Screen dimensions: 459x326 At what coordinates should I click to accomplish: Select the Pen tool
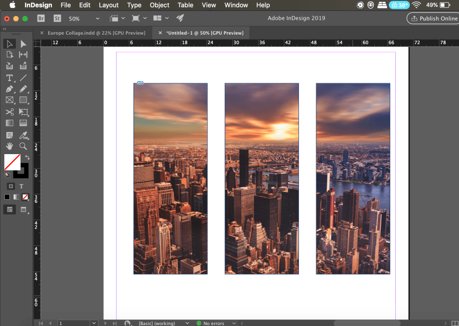pos(9,89)
